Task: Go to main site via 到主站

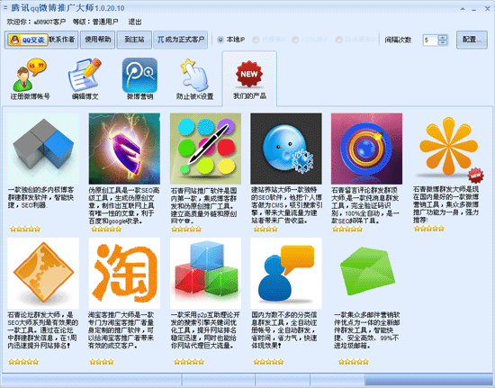Action: click(x=134, y=40)
